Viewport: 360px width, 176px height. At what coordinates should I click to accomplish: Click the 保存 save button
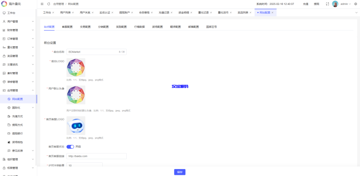point(180,172)
